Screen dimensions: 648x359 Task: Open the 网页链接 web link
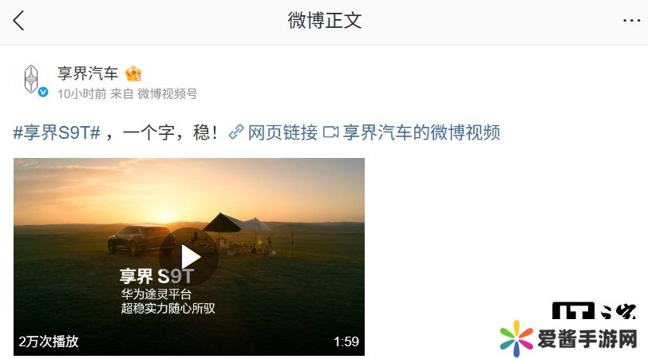(x=283, y=132)
